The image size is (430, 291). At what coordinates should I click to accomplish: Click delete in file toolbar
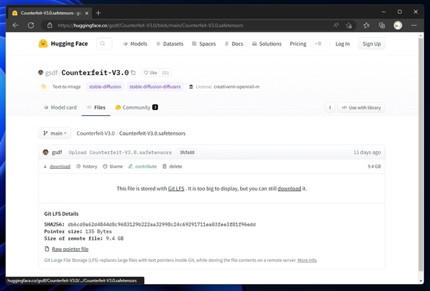point(172,166)
